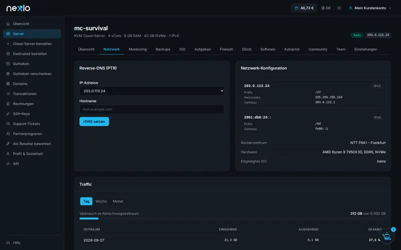This screenshot has width=401, height=250.
Task: Click the traffic usage progress bar
Action: (233, 218)
